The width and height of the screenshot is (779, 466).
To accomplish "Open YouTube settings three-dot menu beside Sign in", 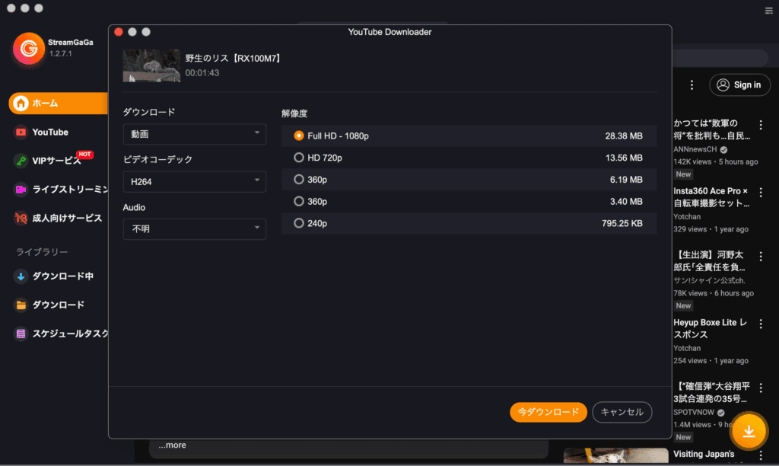I will coord(692,85).
